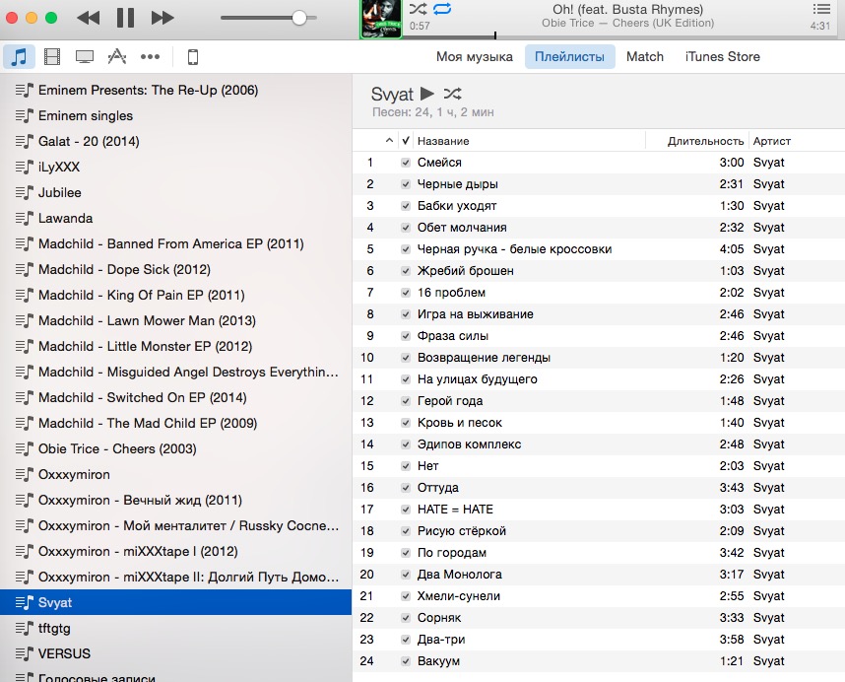This screenshot has width=845, height=682.
Task: Pause the current song
Action: (x=125, y=18)
